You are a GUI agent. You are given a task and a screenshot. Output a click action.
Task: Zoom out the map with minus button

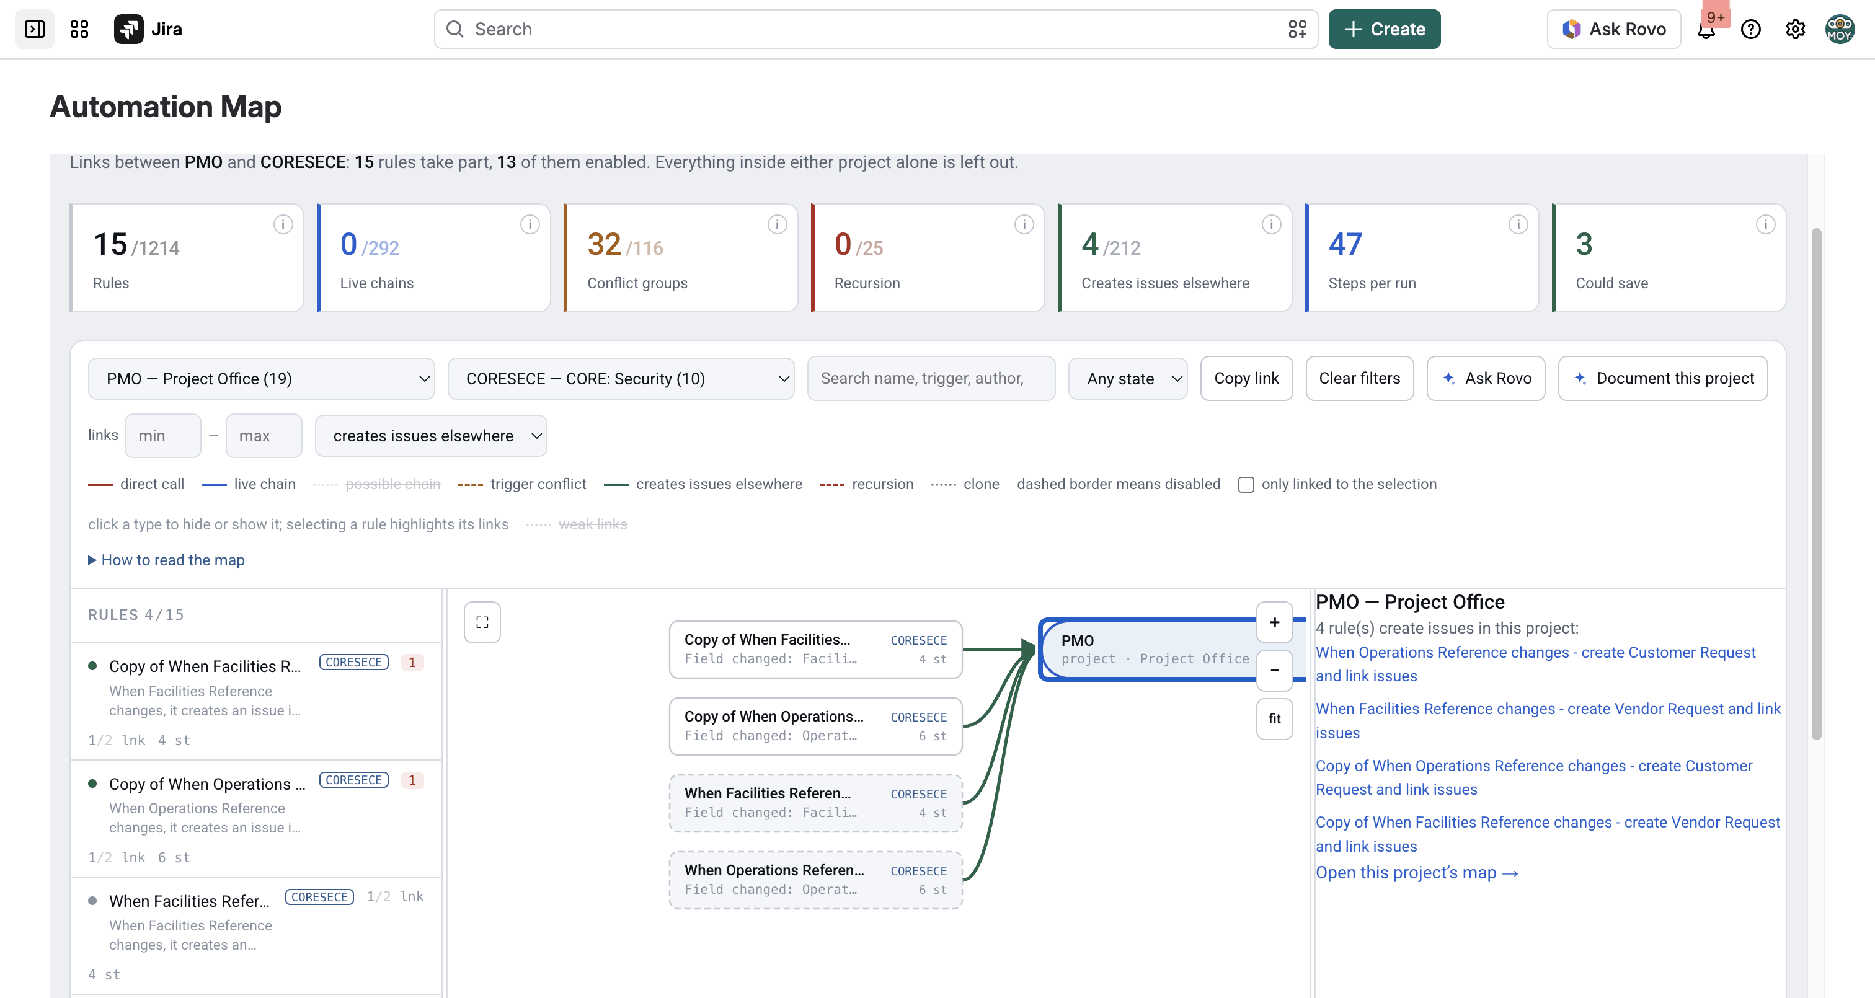[1275, 669]
